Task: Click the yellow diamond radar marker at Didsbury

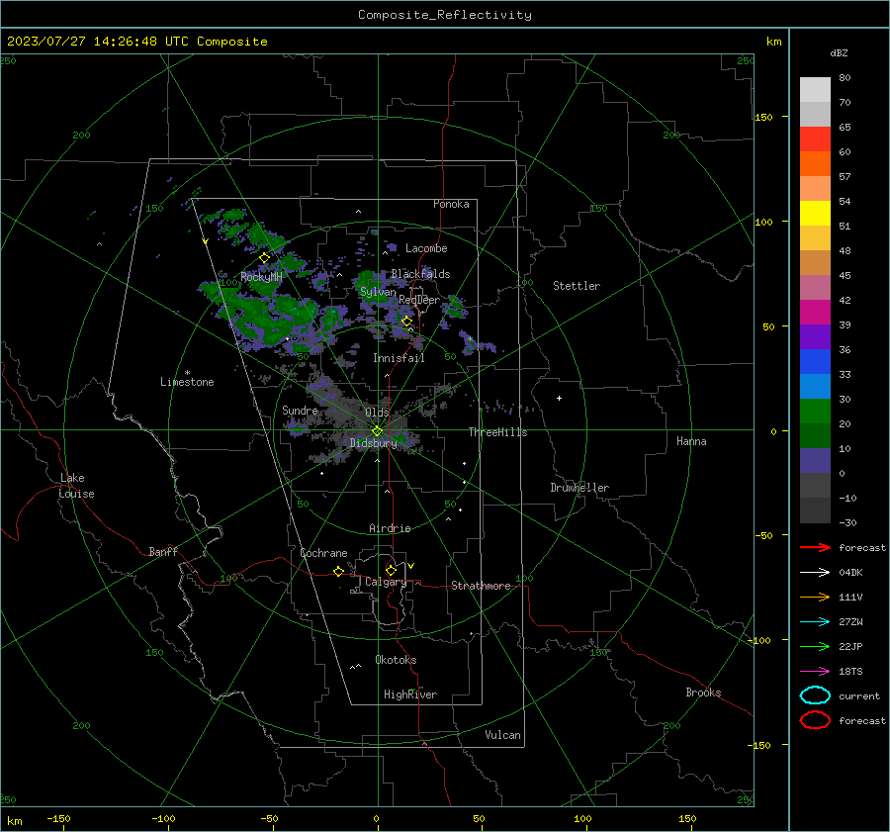Action: click(378, 431)
